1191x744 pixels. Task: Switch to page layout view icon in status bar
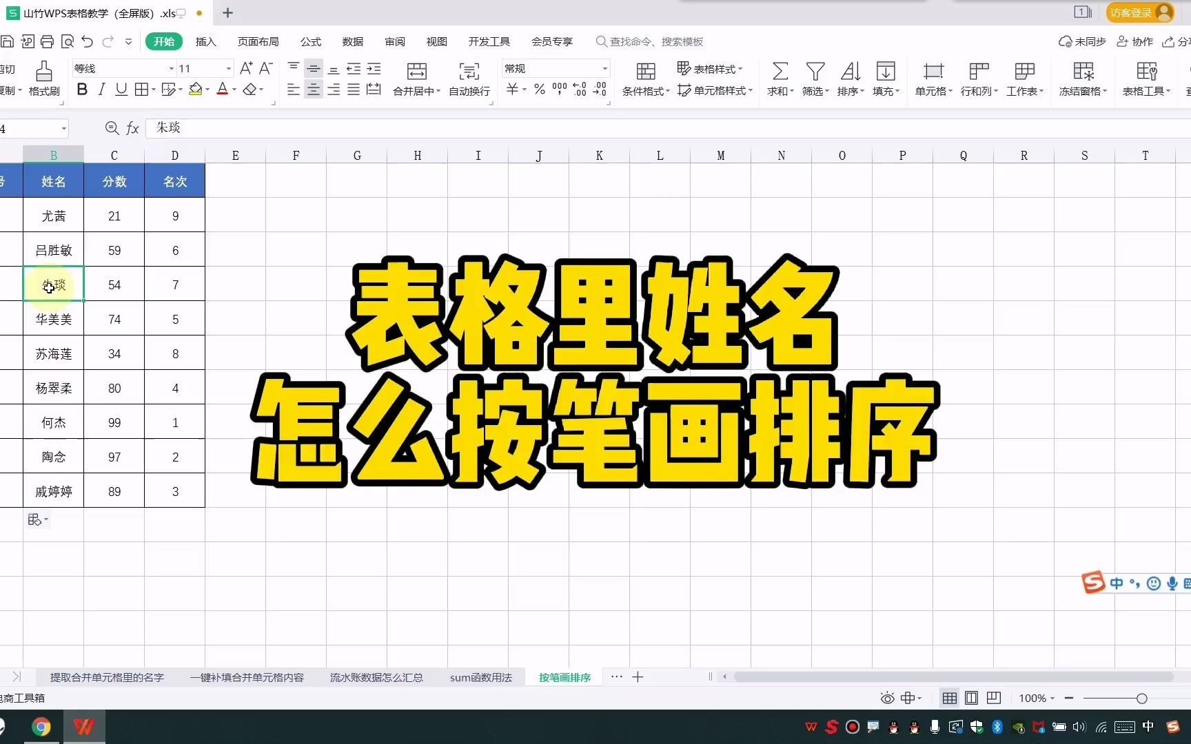(971, 699)
